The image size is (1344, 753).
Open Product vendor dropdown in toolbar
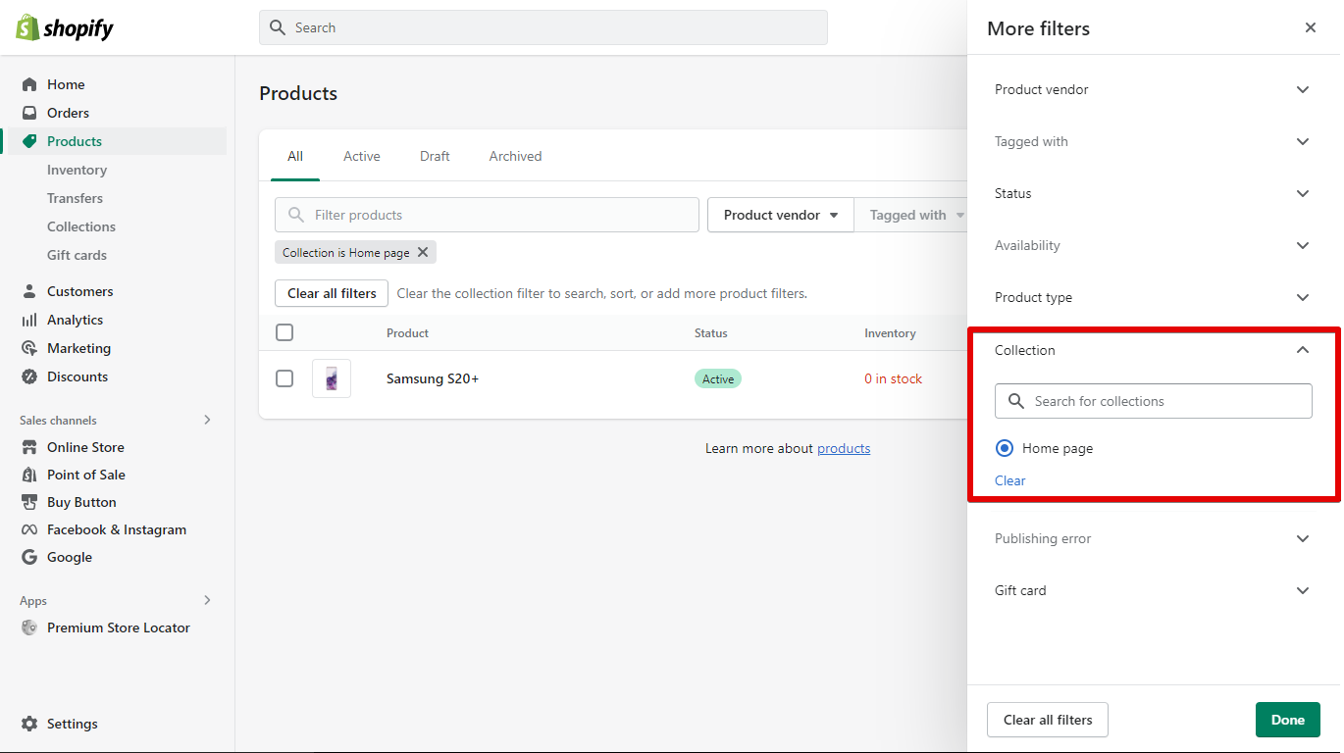click(x=780, y=215)
